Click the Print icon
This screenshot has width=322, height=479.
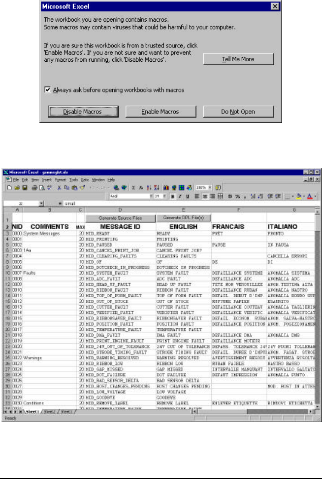point(34,188)
